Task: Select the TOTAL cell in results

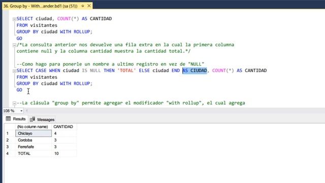Action: (x=34, y=154)
